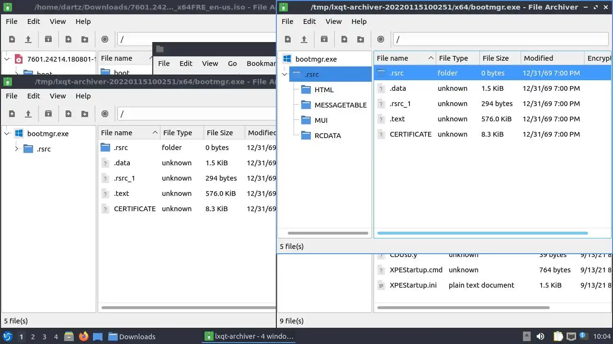
Task: Collapse the 7601.24214 ISO root tree node
Action: click(7, 59)
